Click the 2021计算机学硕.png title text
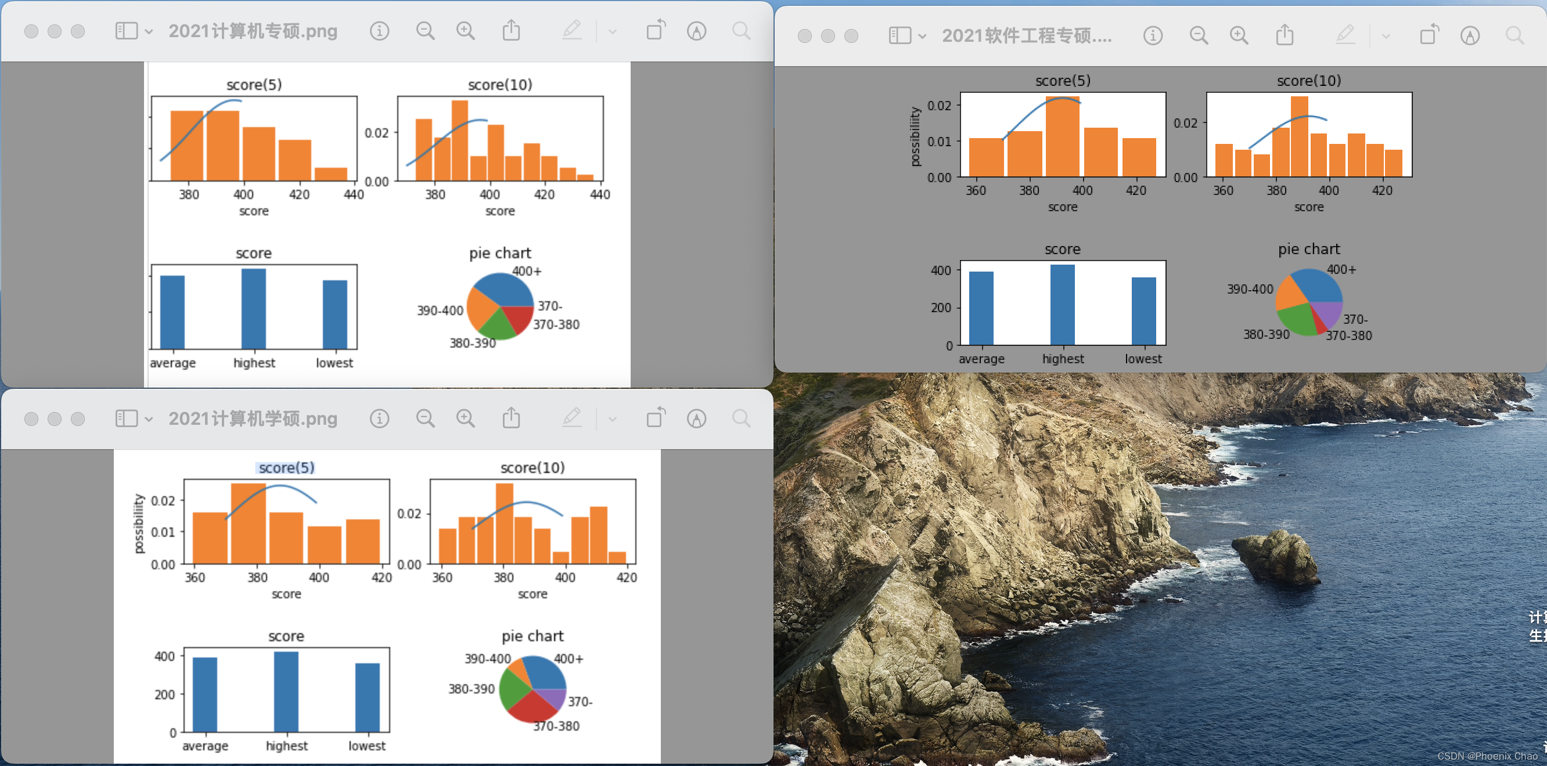Screen dimensions: 1547x766 click(253, 418)
